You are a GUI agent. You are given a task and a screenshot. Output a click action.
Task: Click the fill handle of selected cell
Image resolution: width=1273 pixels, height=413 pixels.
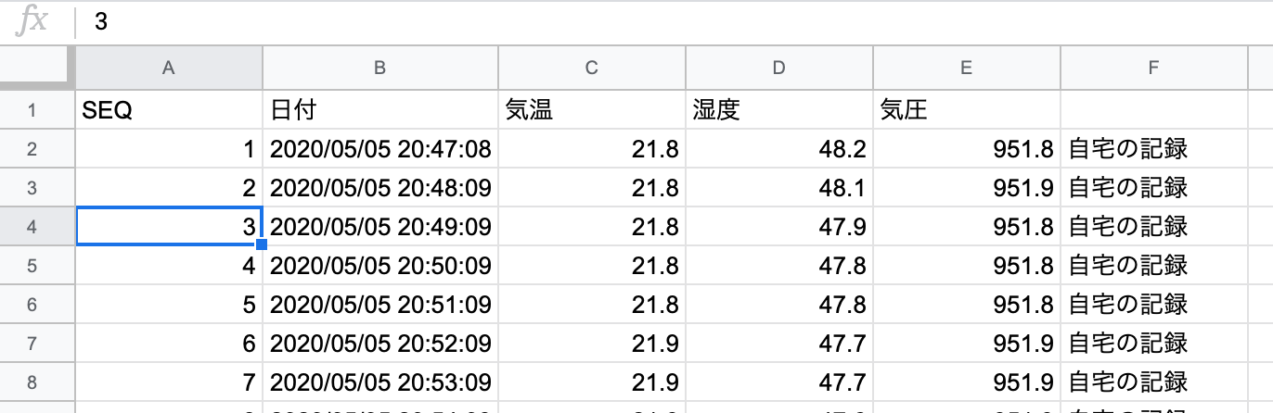pyautogui.click(x=262, y=244)
